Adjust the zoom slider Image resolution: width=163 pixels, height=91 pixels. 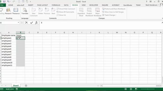pyautogui.click(x=148, y=89)
